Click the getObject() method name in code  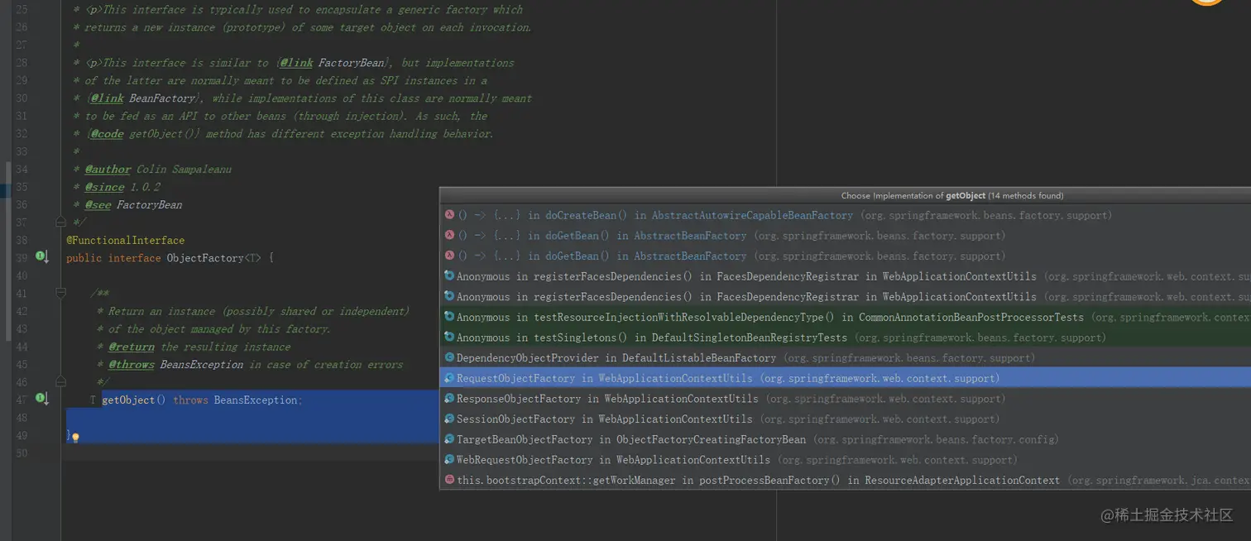click(x=133, y=400)
